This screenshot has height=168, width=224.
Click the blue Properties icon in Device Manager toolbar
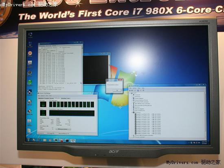pos(138,91)
